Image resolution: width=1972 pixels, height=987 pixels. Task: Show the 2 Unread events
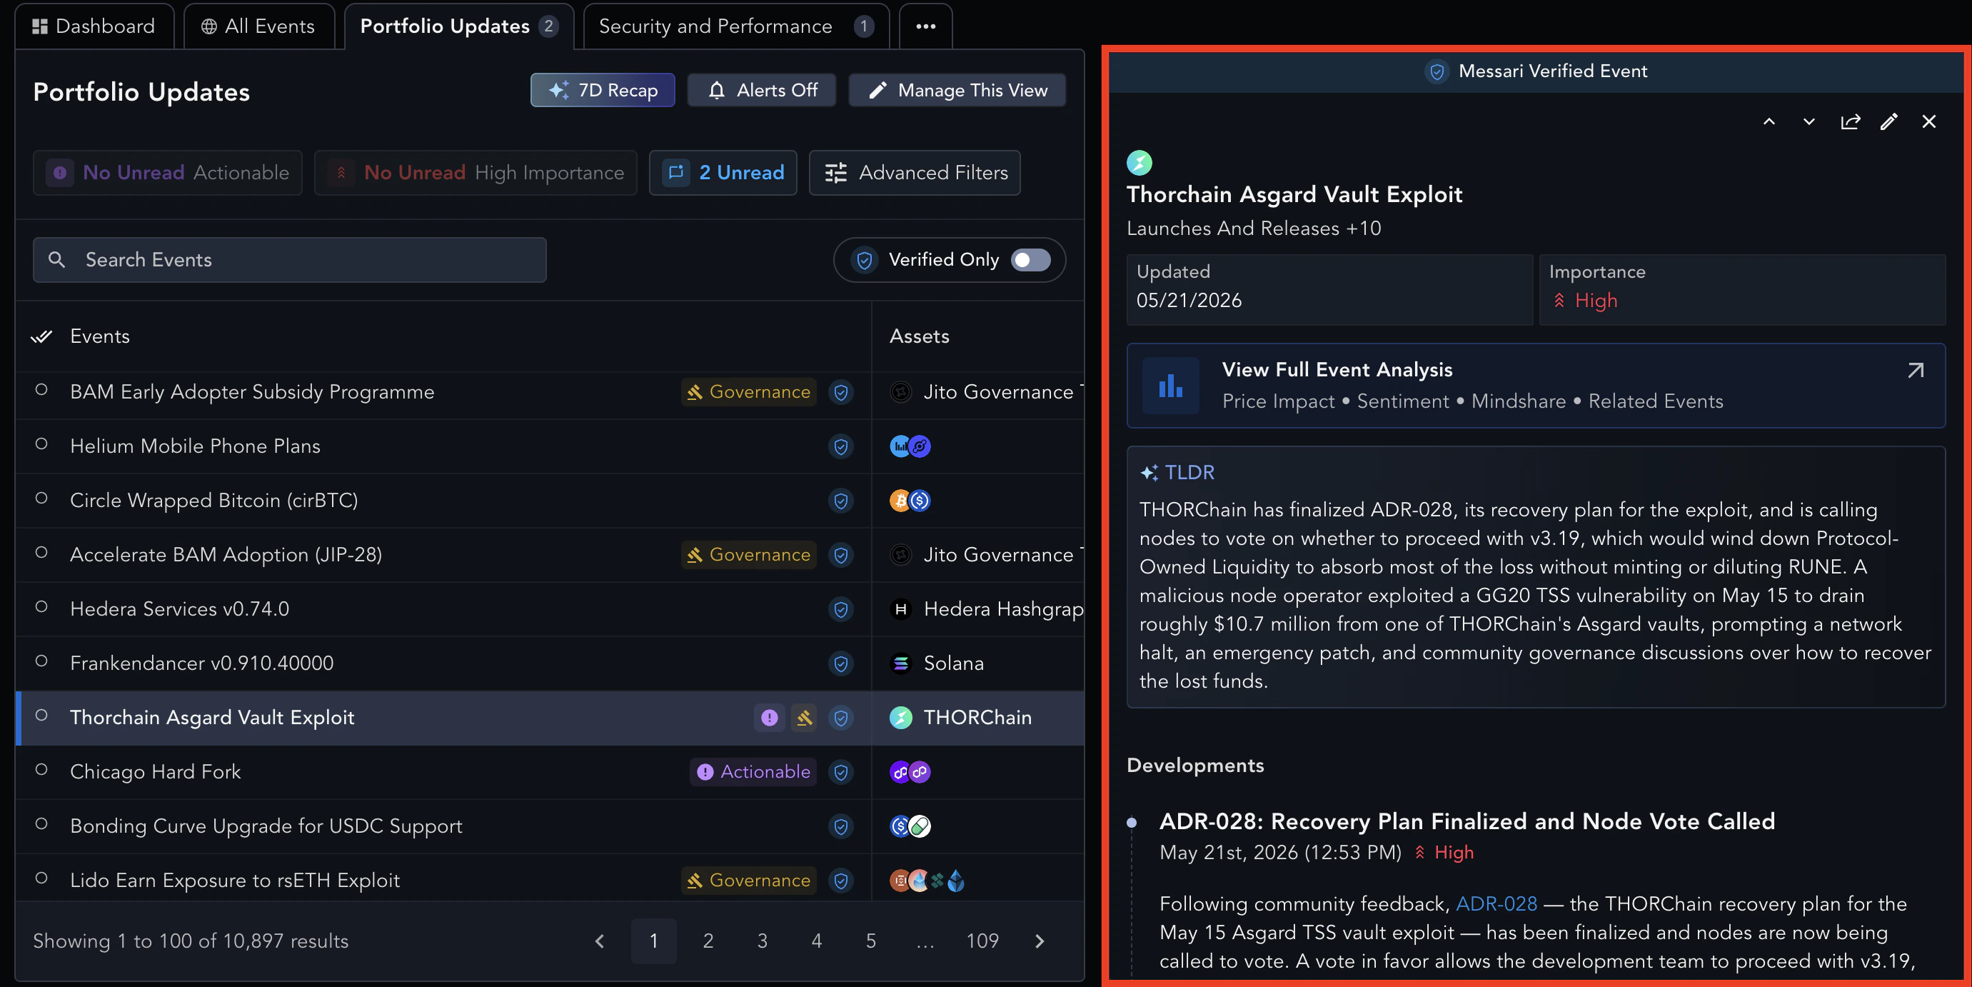(x=723, y=173)
